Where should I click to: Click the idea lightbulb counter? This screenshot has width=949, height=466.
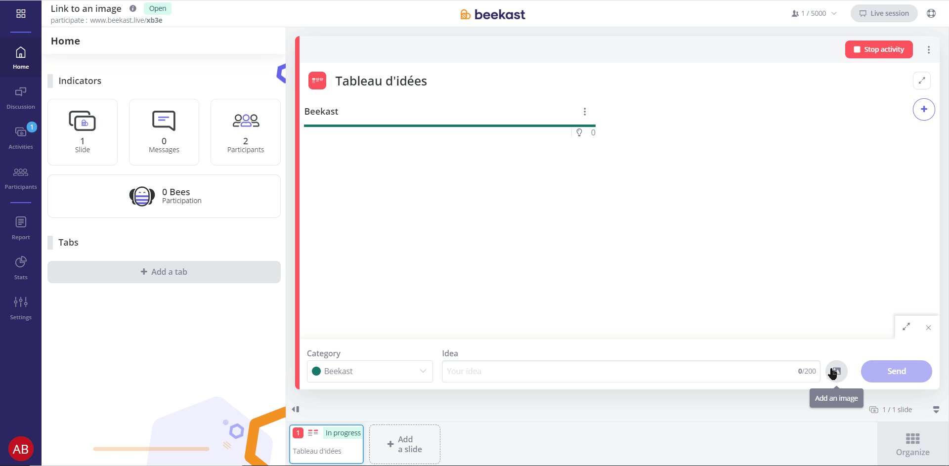tap(586, 132)
